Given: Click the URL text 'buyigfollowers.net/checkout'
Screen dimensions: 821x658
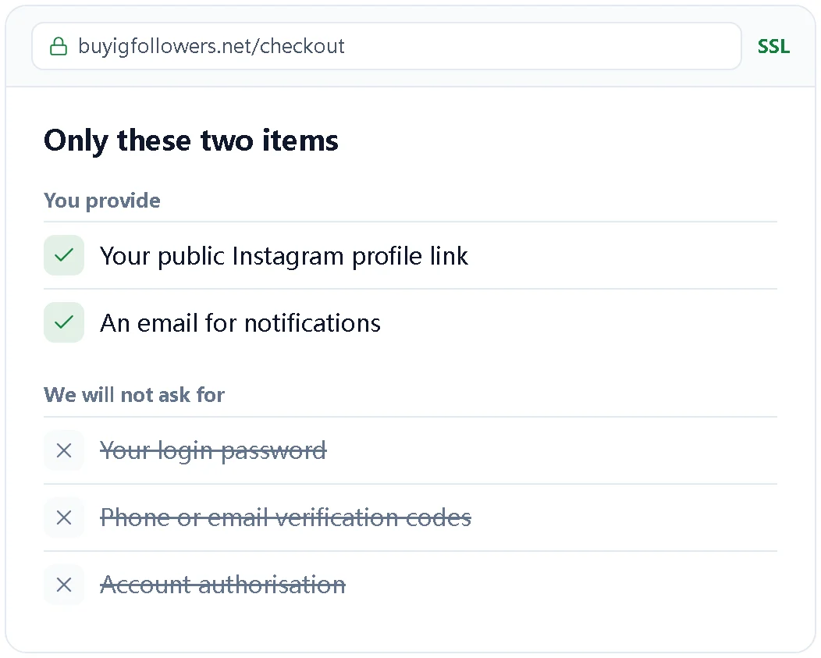Looking at the screenshot, I should 211,46.
